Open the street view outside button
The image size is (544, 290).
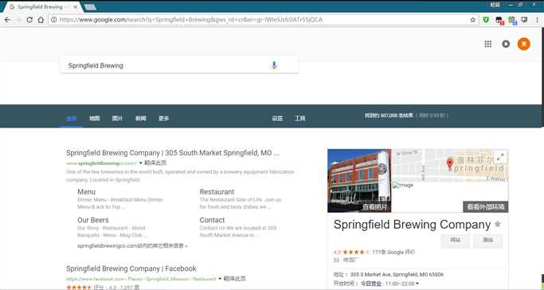(x=485, y=207)
